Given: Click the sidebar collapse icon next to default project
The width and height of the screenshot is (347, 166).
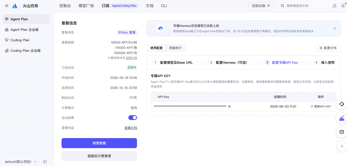Looking at the screenshot, I should (45, 162).
